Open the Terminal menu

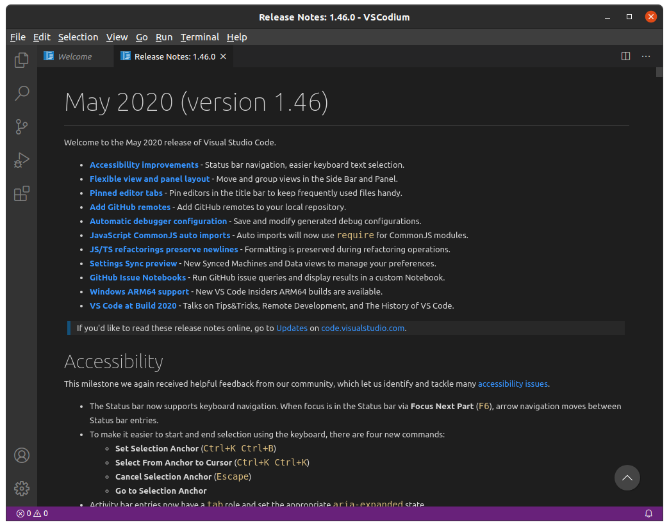pyautogui.click(x=199, y=37)
